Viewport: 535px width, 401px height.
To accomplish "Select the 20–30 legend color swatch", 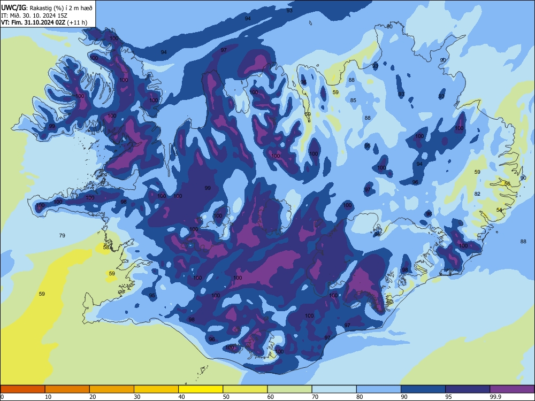I will coord(112,389).
